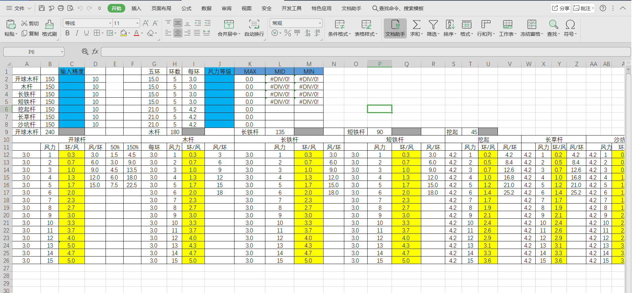
Task: Click the percent style icon
Action: [288, 33]
